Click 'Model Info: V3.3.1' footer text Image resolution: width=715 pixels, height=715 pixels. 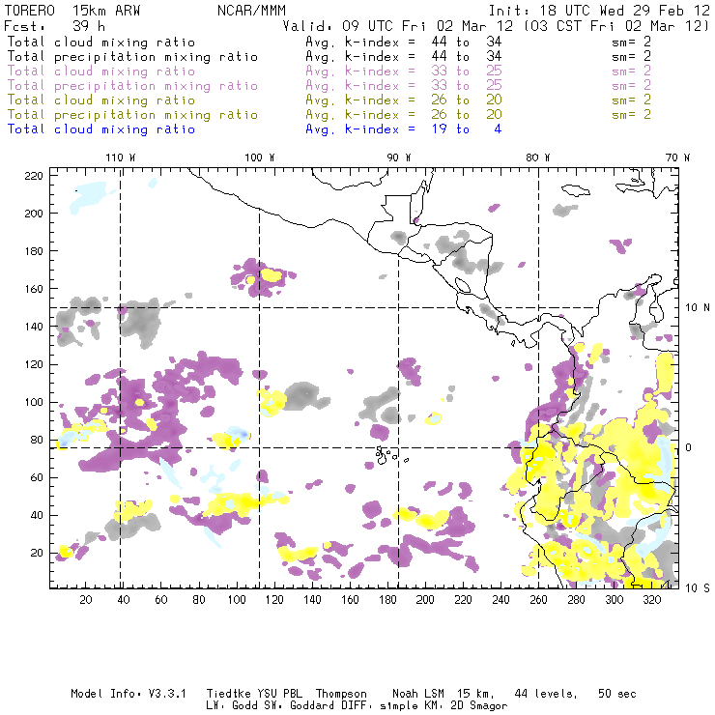point(129,694)
